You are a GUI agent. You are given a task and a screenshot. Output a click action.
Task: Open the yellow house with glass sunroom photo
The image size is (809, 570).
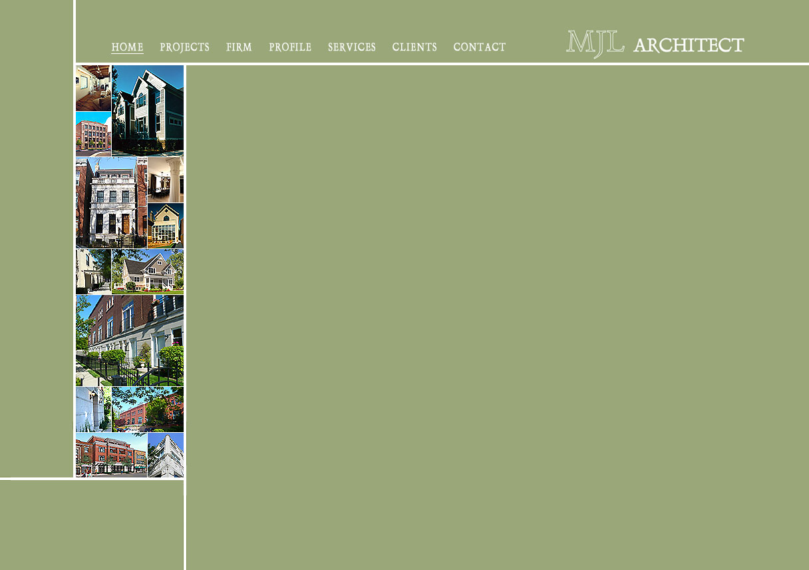[x=166, y=226]
